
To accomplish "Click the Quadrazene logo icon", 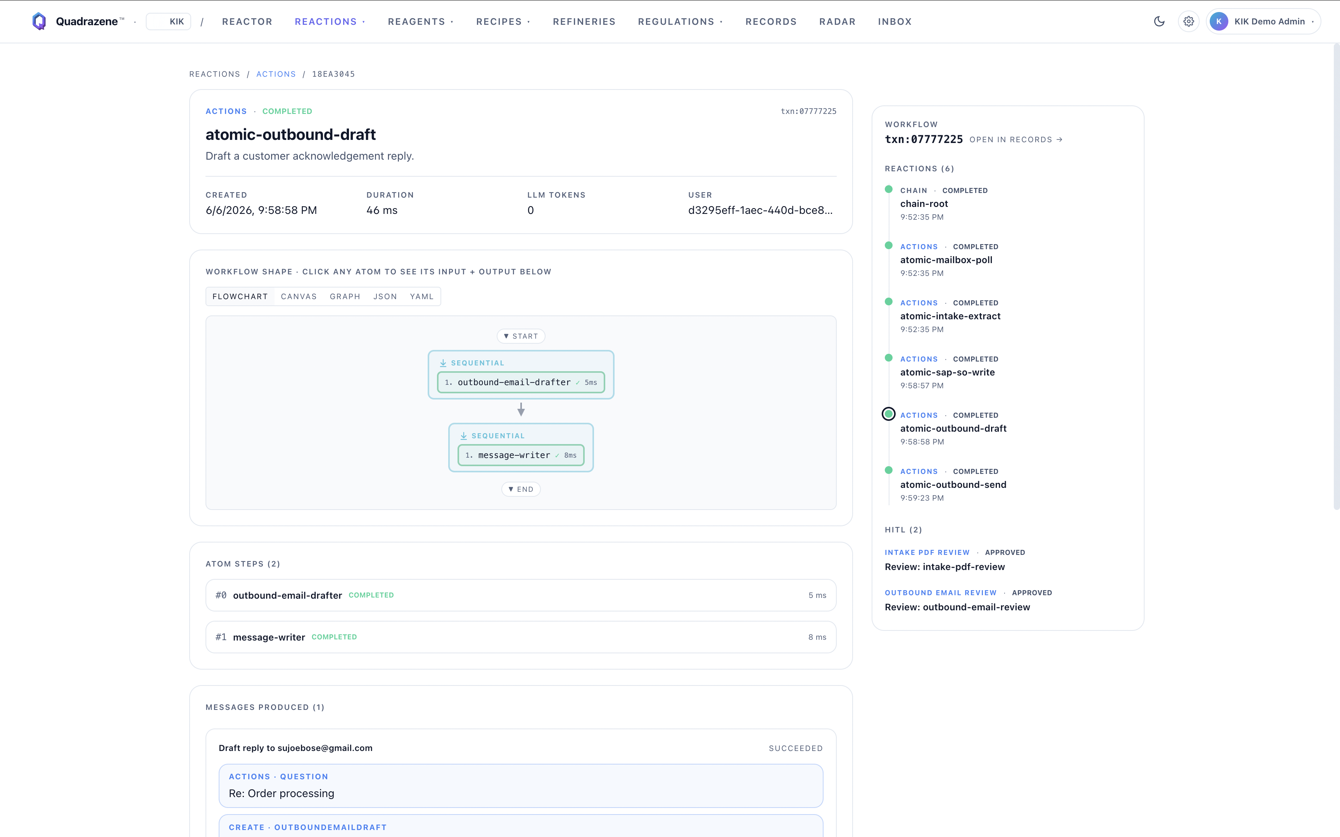I will tap(39, 22).
